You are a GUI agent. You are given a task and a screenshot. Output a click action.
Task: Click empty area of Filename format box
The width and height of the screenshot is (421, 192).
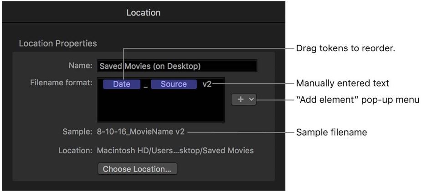click(x=160, y=107)
